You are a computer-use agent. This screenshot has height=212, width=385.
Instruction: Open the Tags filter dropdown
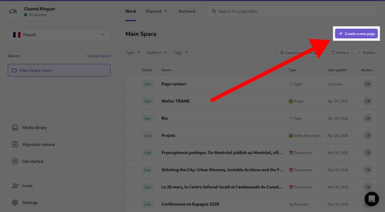tap(181, 52)
